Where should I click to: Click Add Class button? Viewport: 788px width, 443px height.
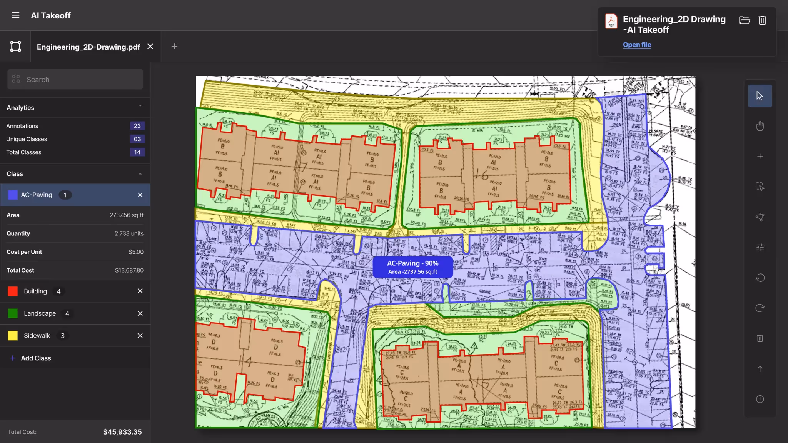point(35,358)
